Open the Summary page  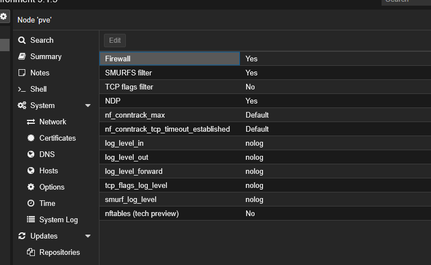pos(46,56)
